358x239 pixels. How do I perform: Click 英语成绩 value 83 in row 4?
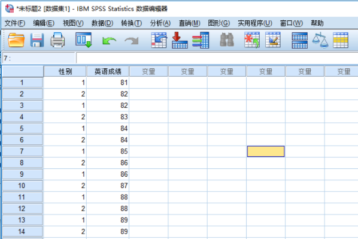point(108,117)
